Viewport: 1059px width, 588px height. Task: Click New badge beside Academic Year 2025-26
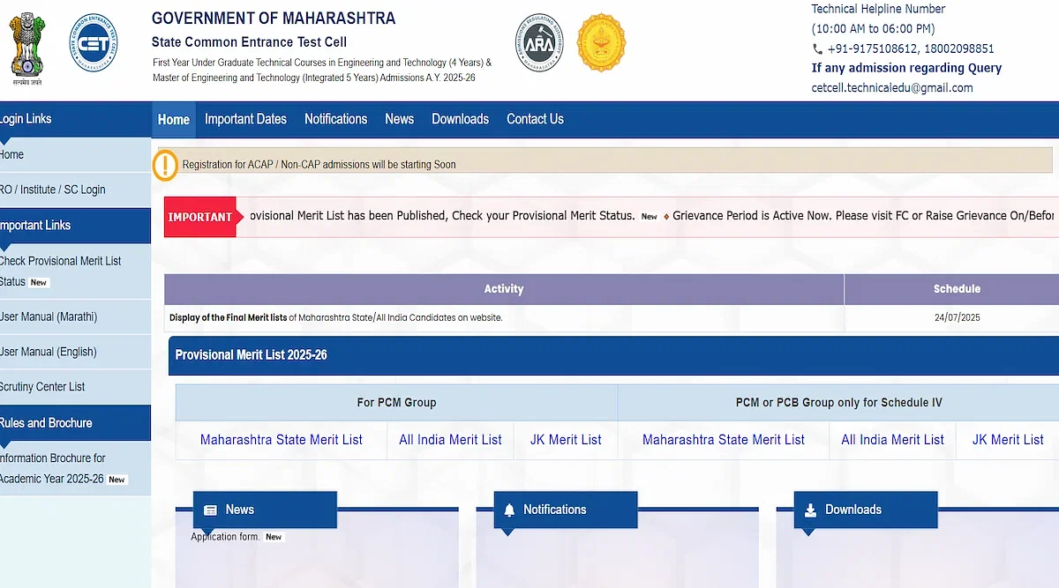coord(117,480)
